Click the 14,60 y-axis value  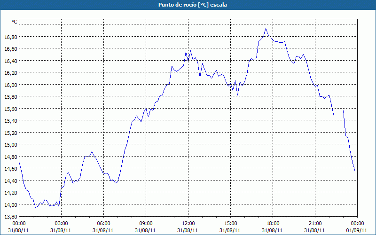coord(11,169)
